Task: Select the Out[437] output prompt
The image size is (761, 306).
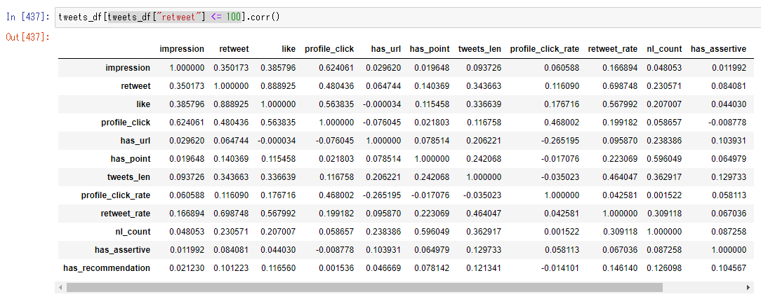Action: click(27, 36)
